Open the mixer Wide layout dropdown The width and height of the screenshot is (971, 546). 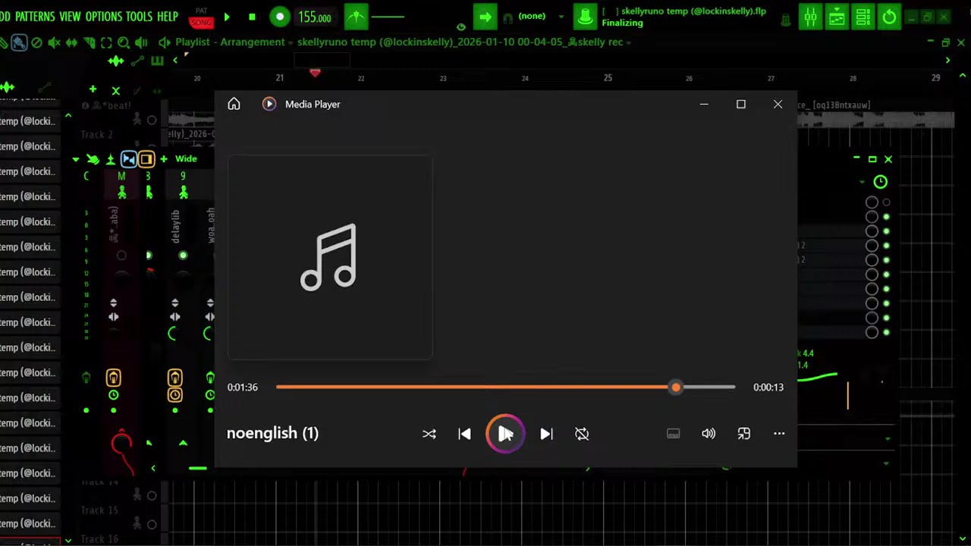click(186, 158)
